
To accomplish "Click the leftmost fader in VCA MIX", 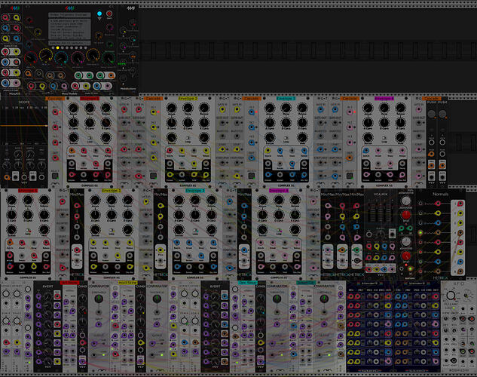I will click(370, 213).
